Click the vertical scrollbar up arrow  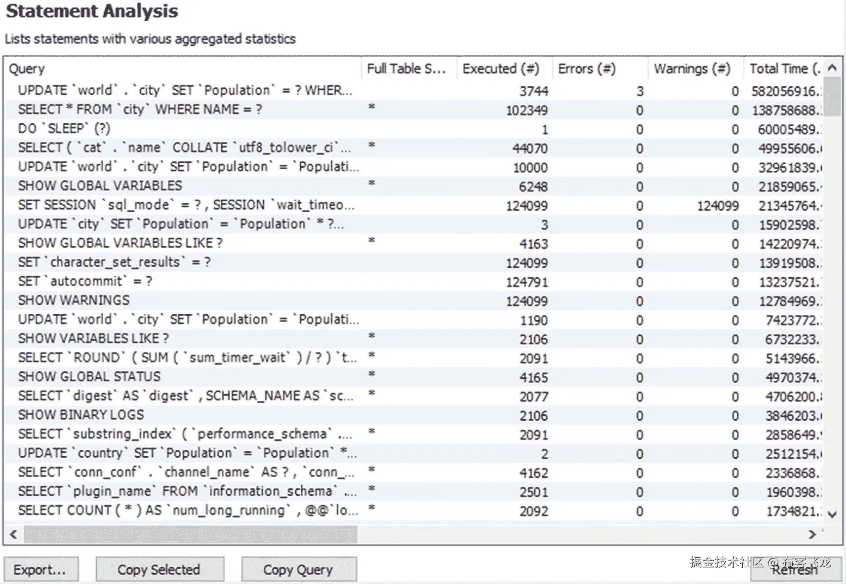(x=832, y=68)
